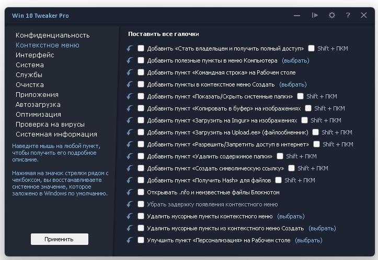Minimize the Win 10 Tweaker window
The height and width of the screenshot is (260, 378).
click(297, 16)
